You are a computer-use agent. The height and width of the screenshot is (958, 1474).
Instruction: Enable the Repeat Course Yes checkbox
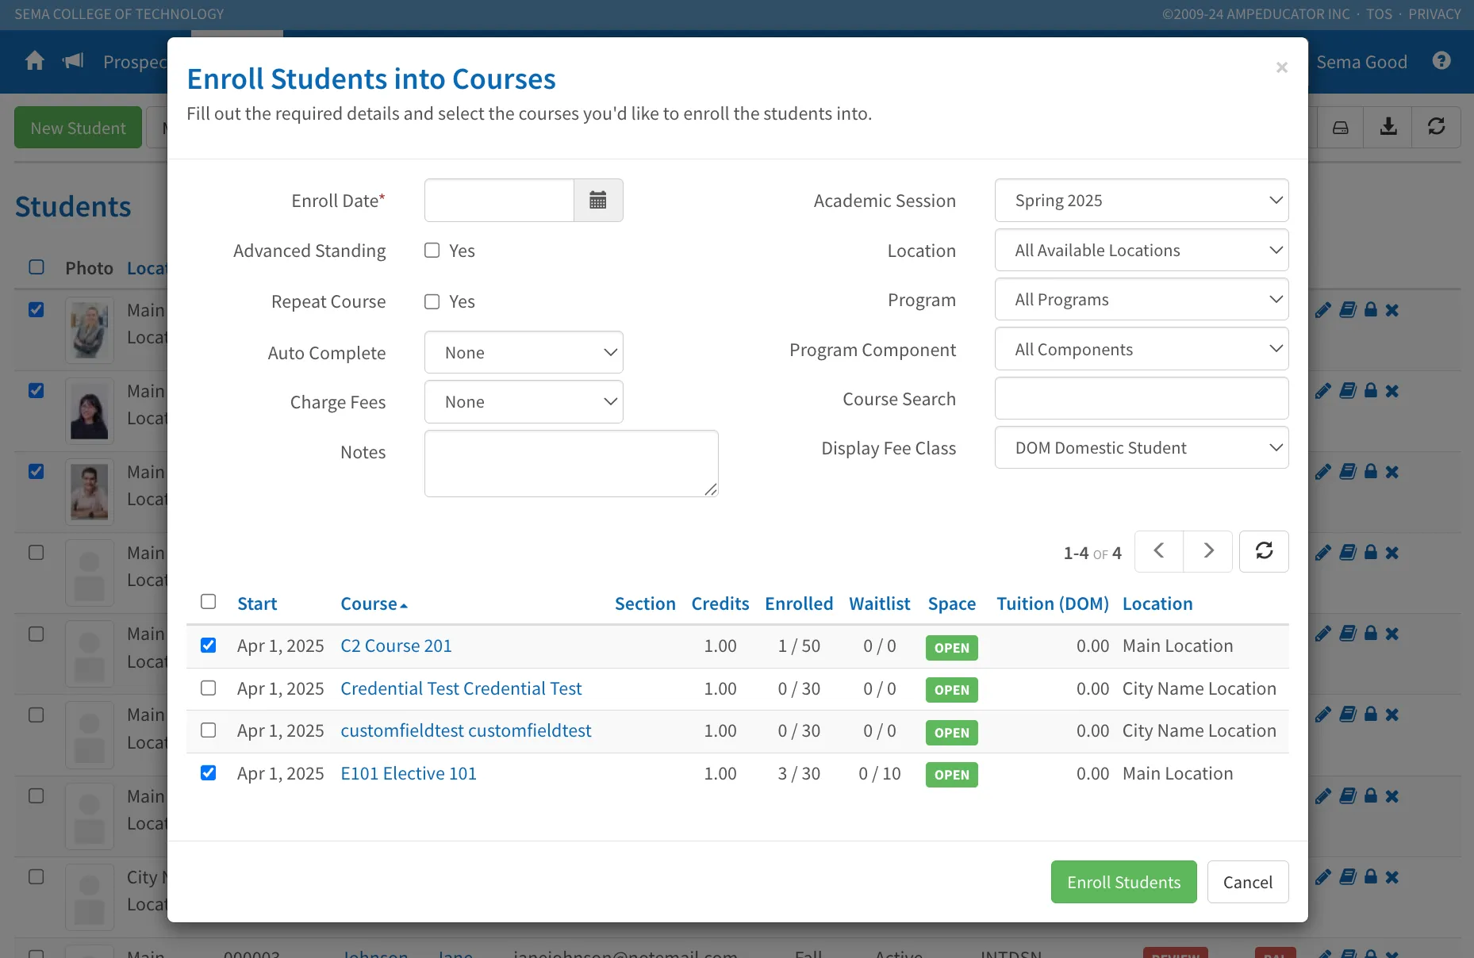[x=432, y=301]
